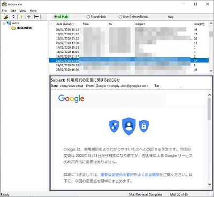Select mail dated 18/02/2020 16:05
Viewport: 214px width, 197px height.
[129, 52]
